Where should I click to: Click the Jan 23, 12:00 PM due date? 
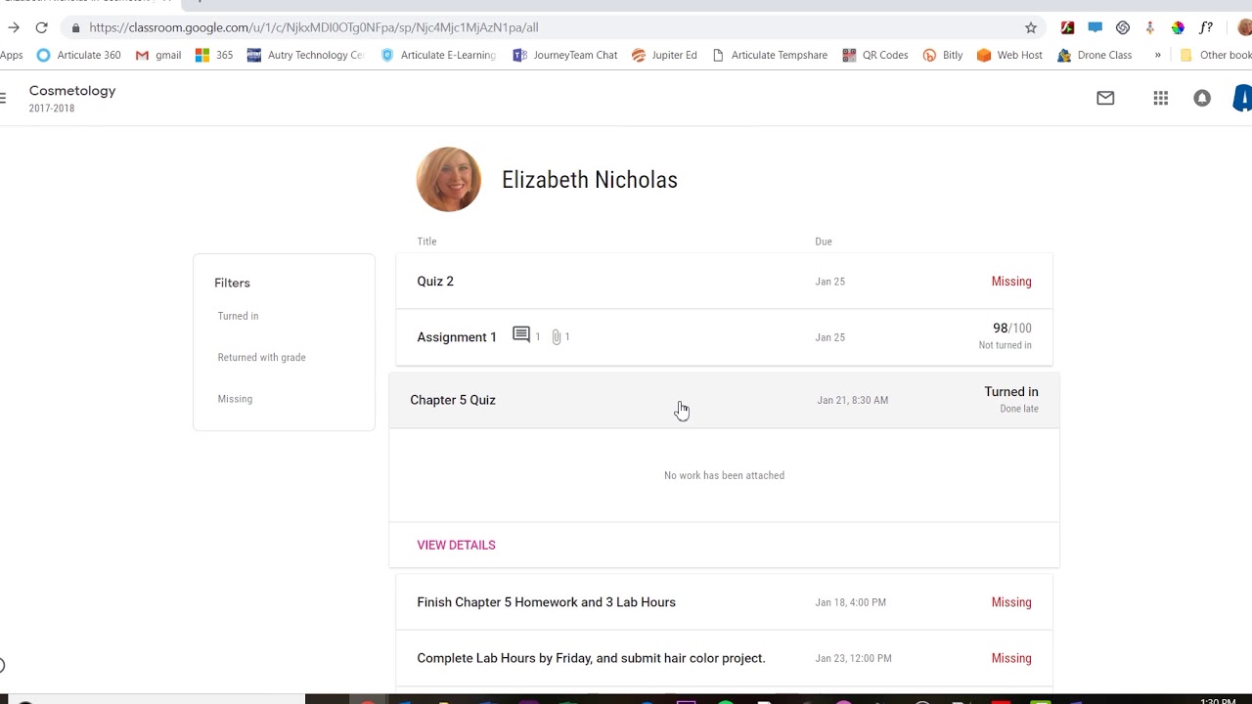point(853,658)
